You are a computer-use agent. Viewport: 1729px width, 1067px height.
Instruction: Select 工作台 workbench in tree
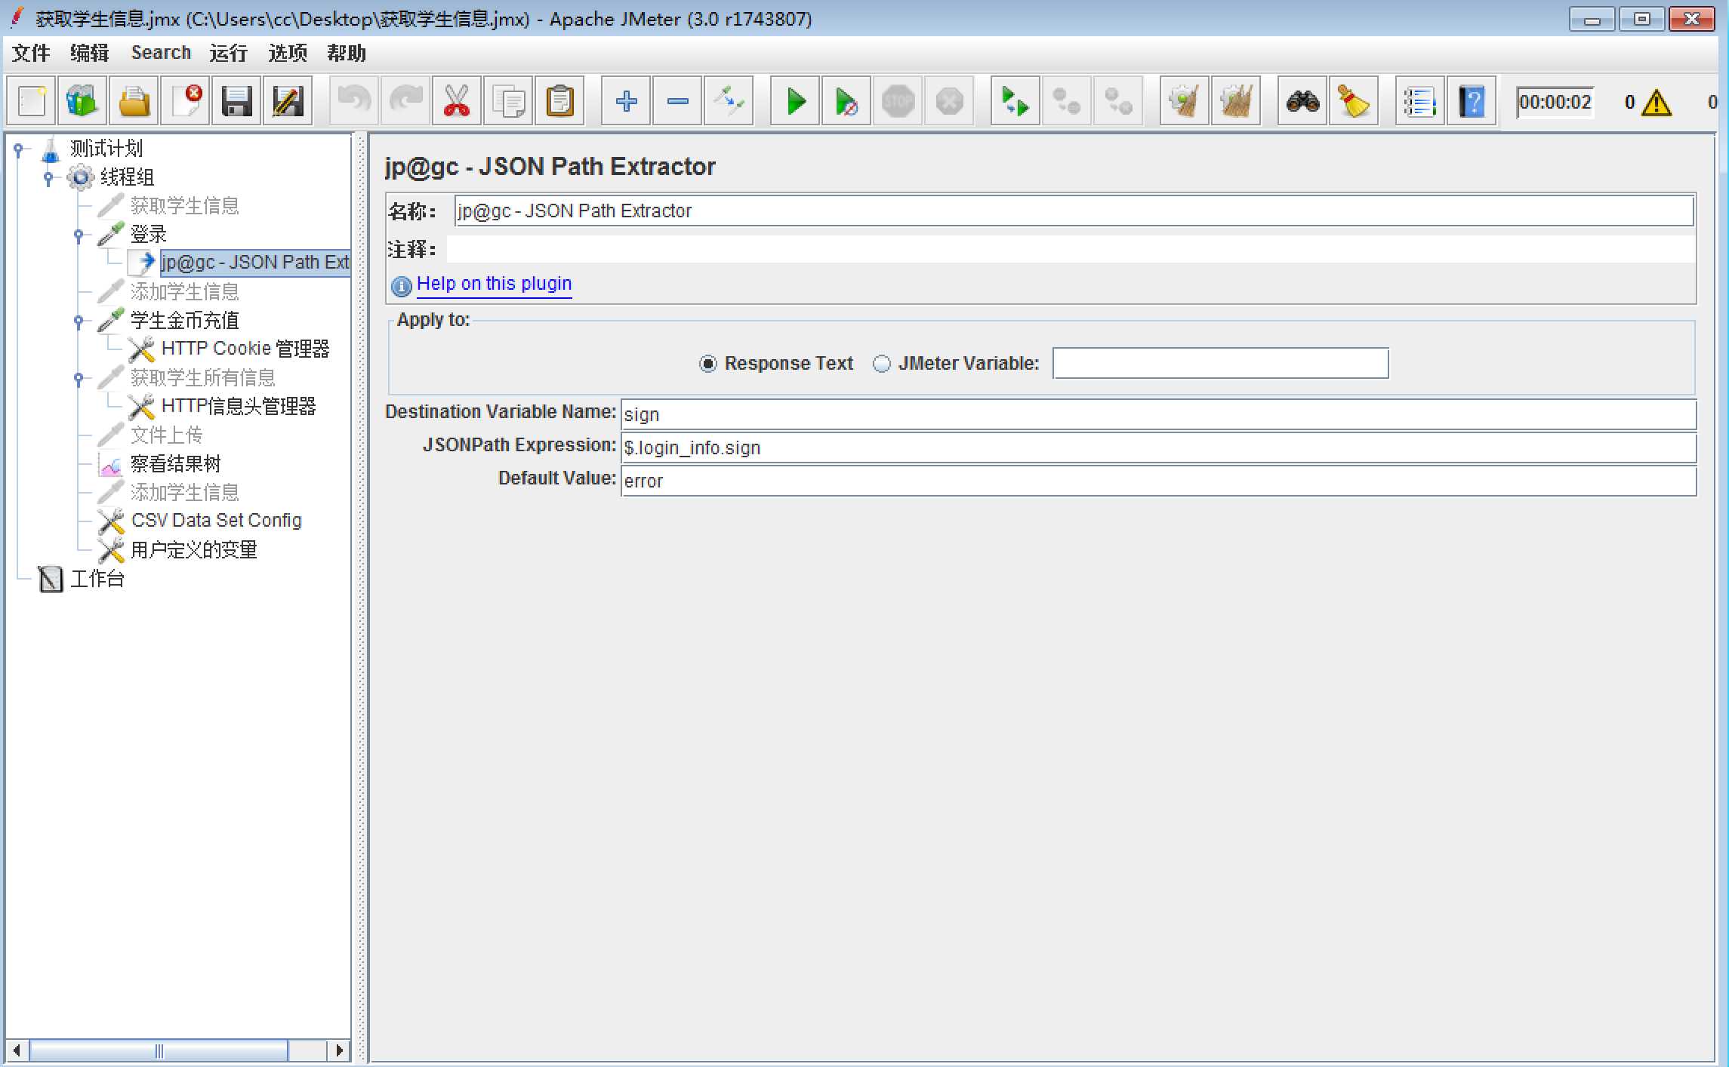[97, 578]
